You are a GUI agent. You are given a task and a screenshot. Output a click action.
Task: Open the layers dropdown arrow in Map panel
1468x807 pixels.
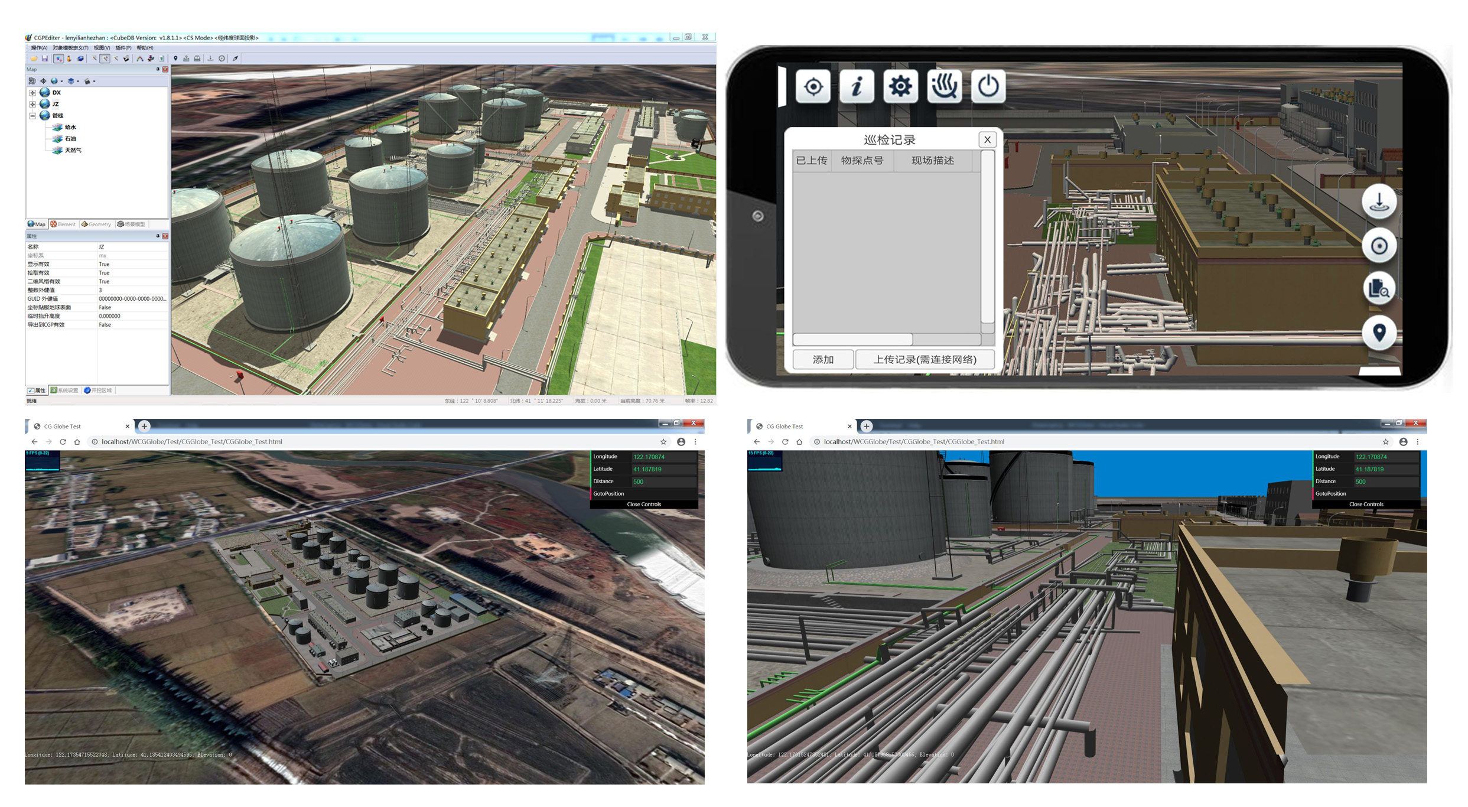[x=78, y=82]
